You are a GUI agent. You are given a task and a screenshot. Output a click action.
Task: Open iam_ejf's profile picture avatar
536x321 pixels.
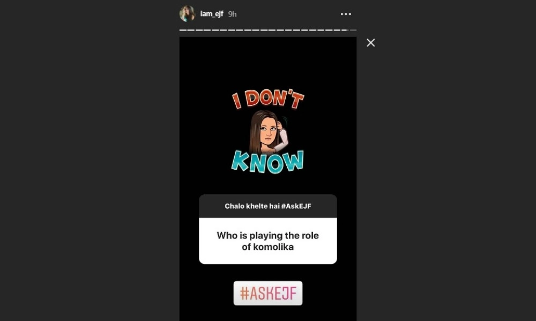point(187,14)
